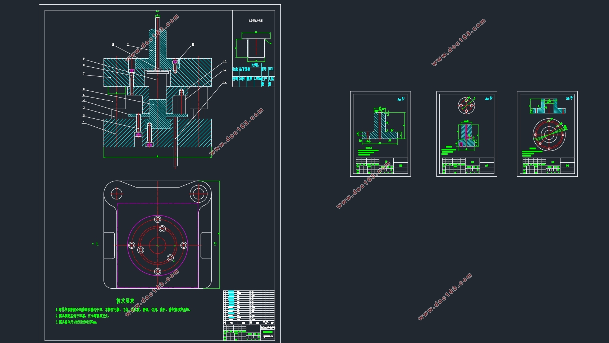Click the top-left guide post hole in plan view
Viewport: 609px width, 343px height.
click(116, 194)
